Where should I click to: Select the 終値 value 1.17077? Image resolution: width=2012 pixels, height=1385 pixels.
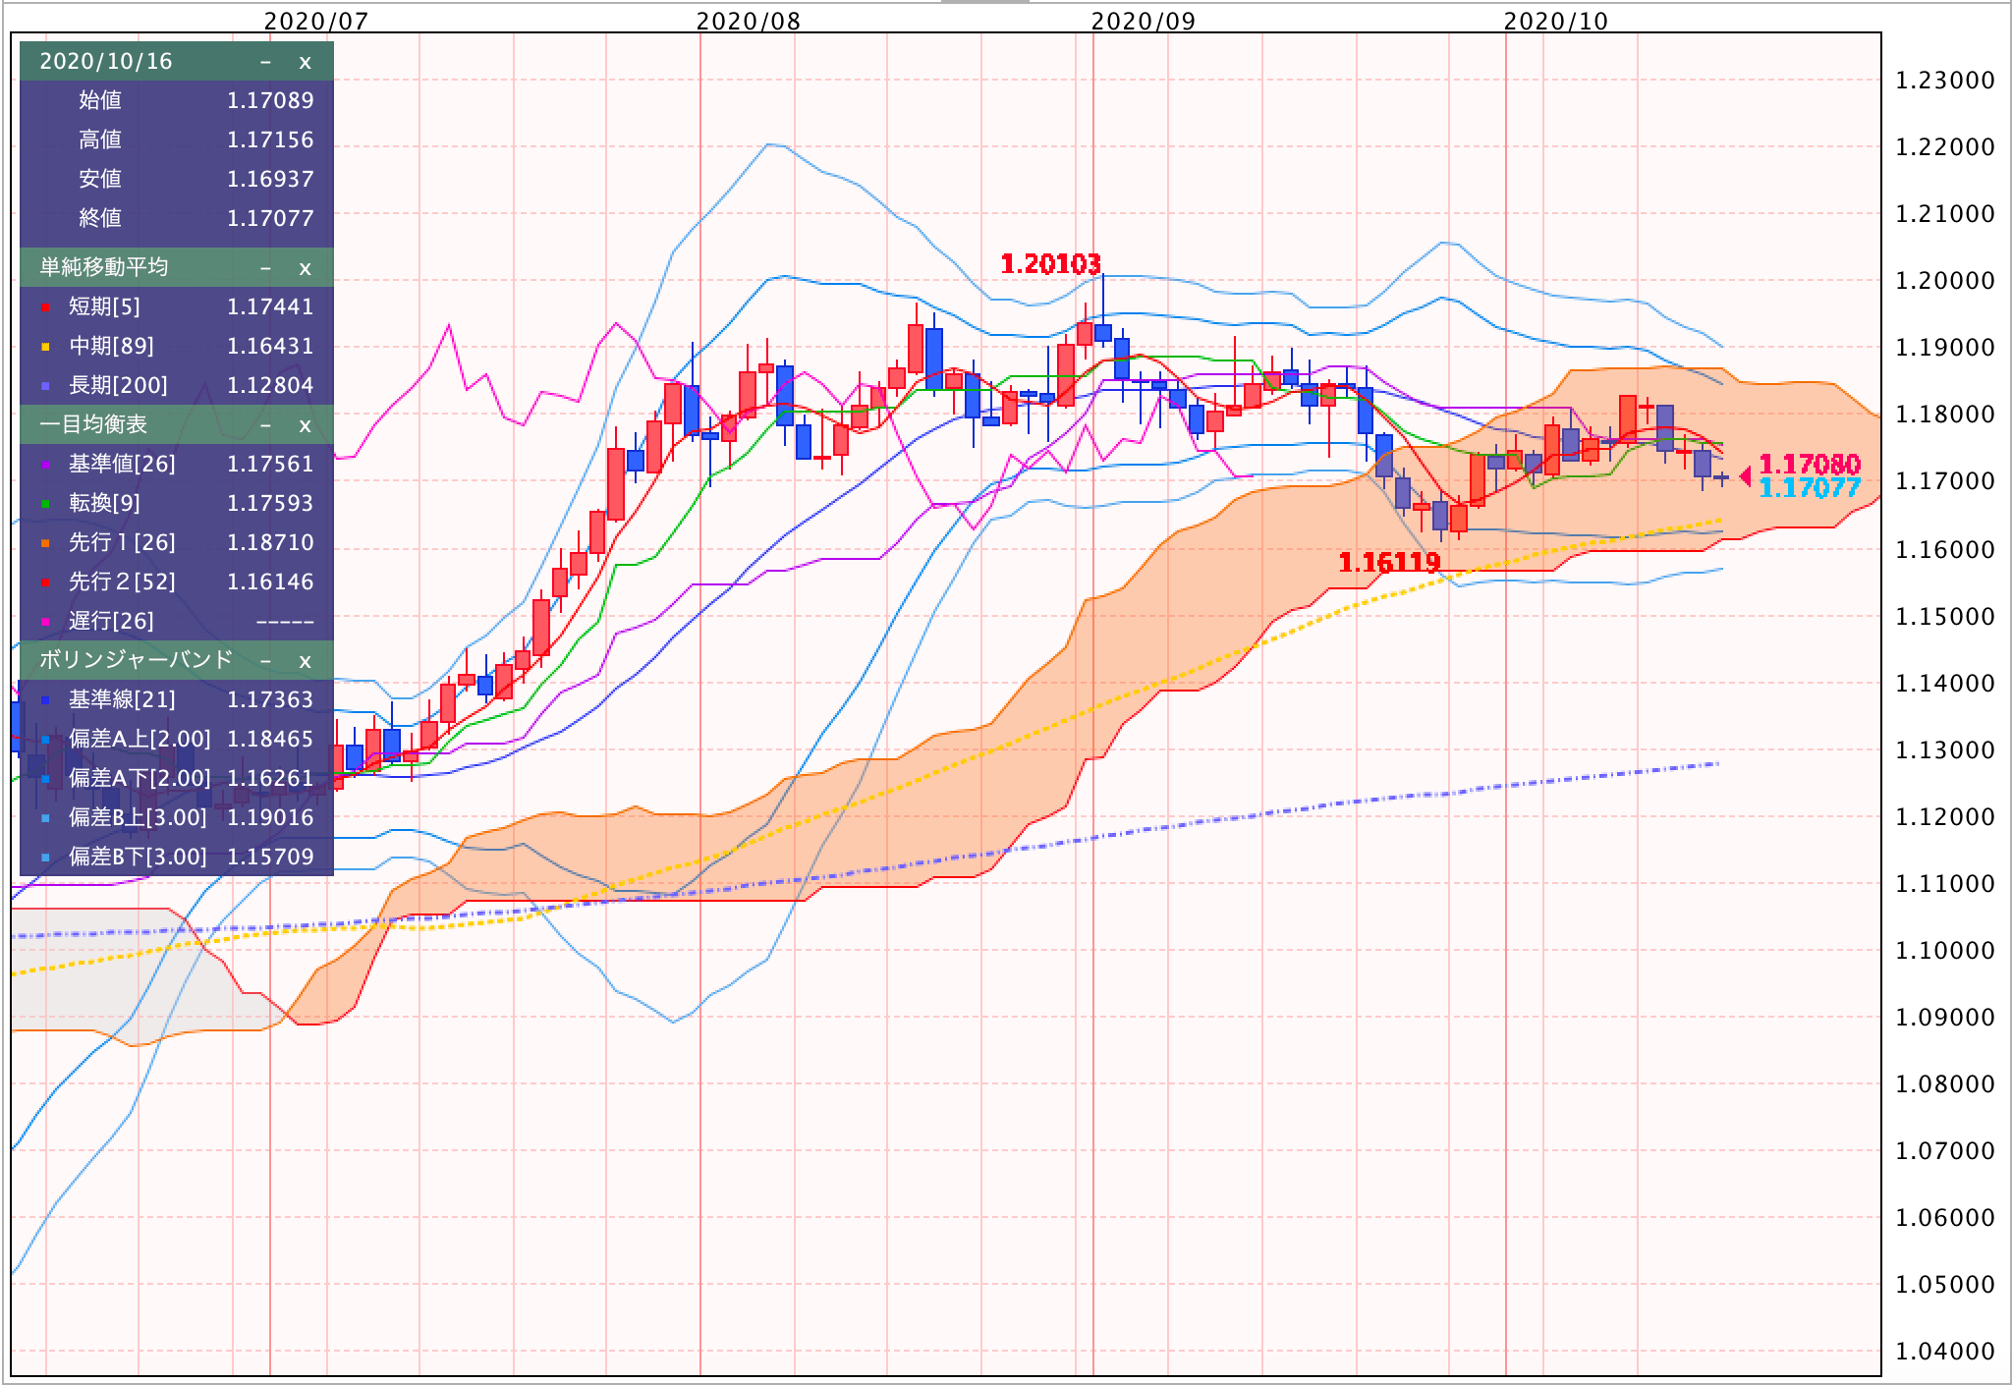point(270,218)
